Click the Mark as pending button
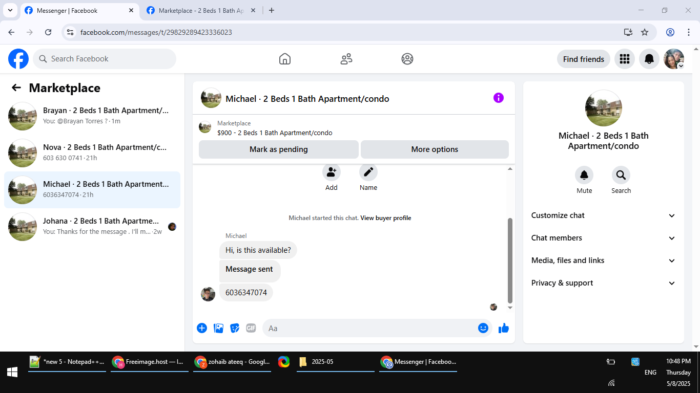The width and height of the screenshot is (700, 393). (279, 149)
